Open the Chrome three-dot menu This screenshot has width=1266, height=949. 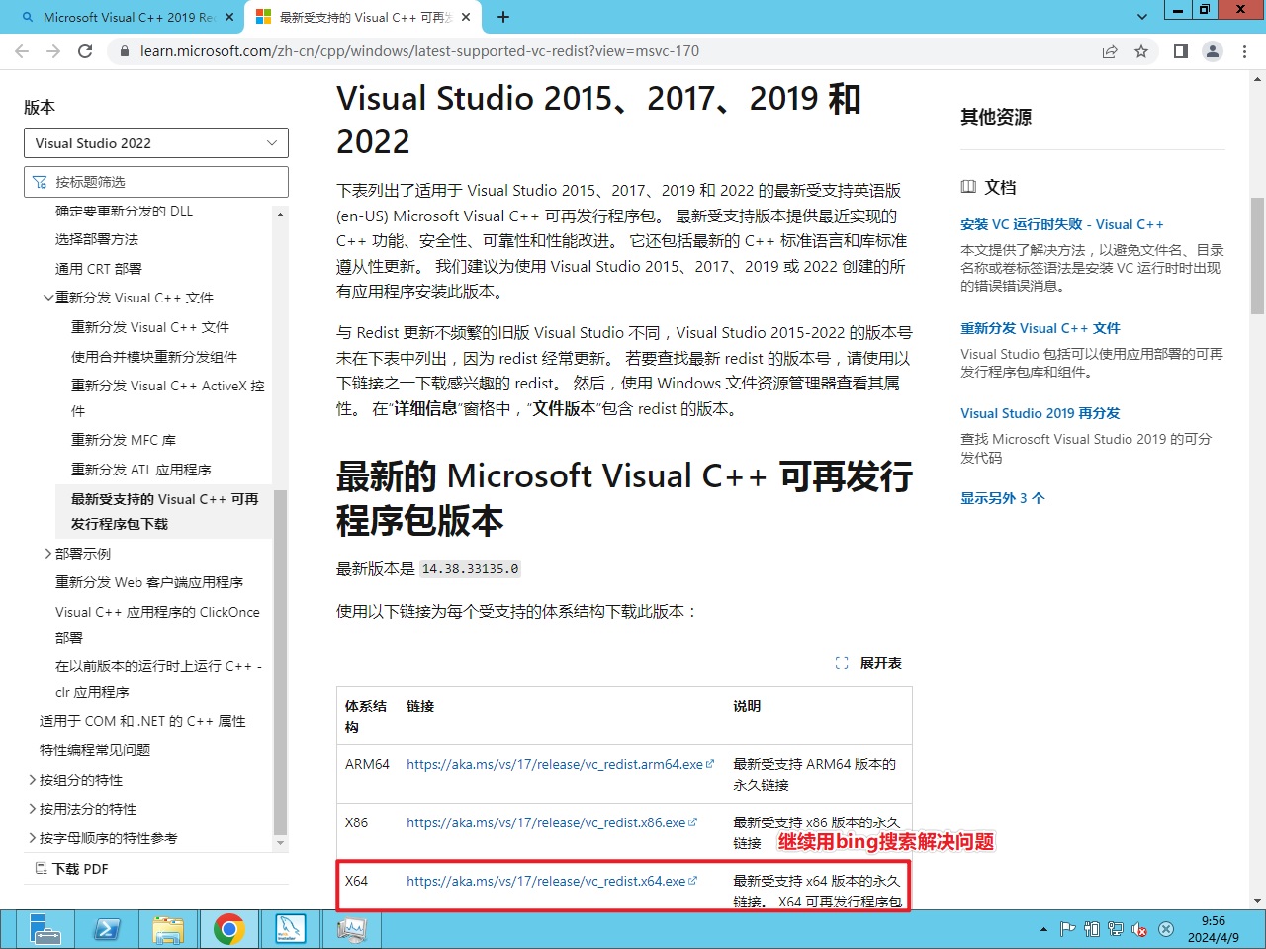click(1245, 51)
